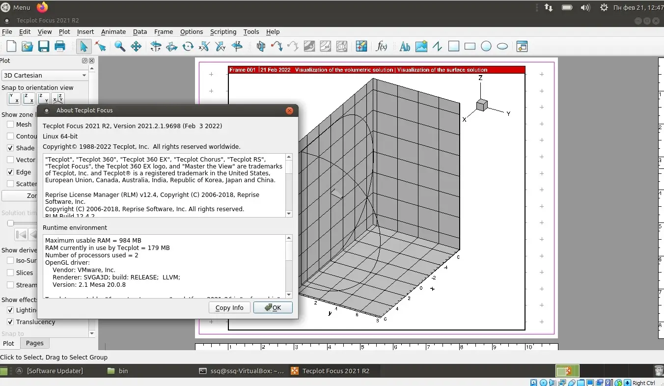The width and height of the screenshot is (664, 386).
Task: Click the Plot sidebar scroll down arrow
Action: point(92,333)
